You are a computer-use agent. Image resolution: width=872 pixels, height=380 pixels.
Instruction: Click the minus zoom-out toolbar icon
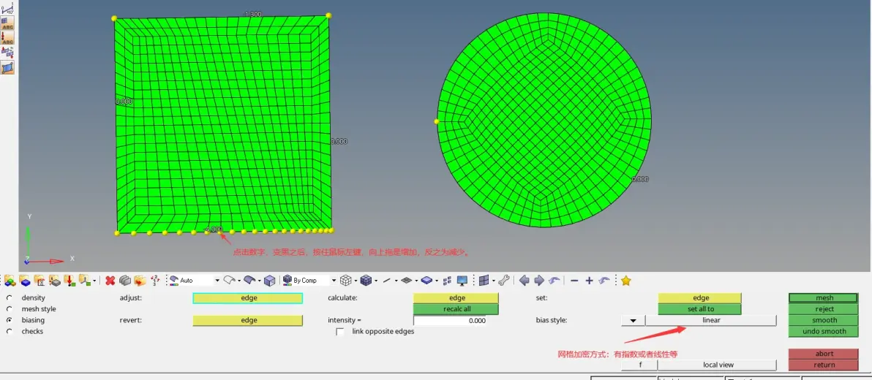(x=574, y=281)
